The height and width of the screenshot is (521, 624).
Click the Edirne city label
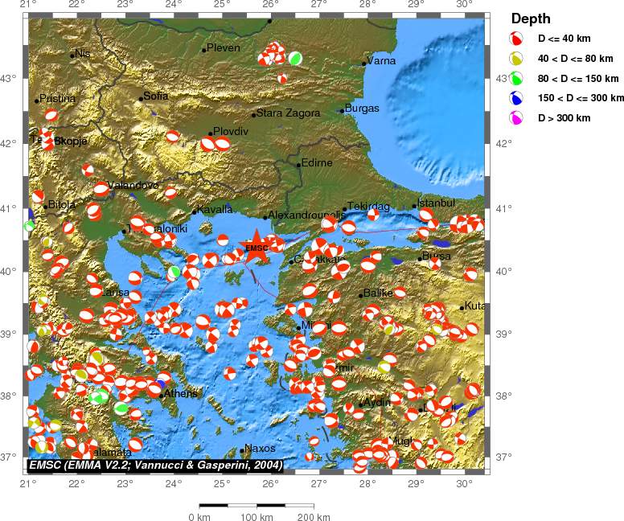pos(317,163)
